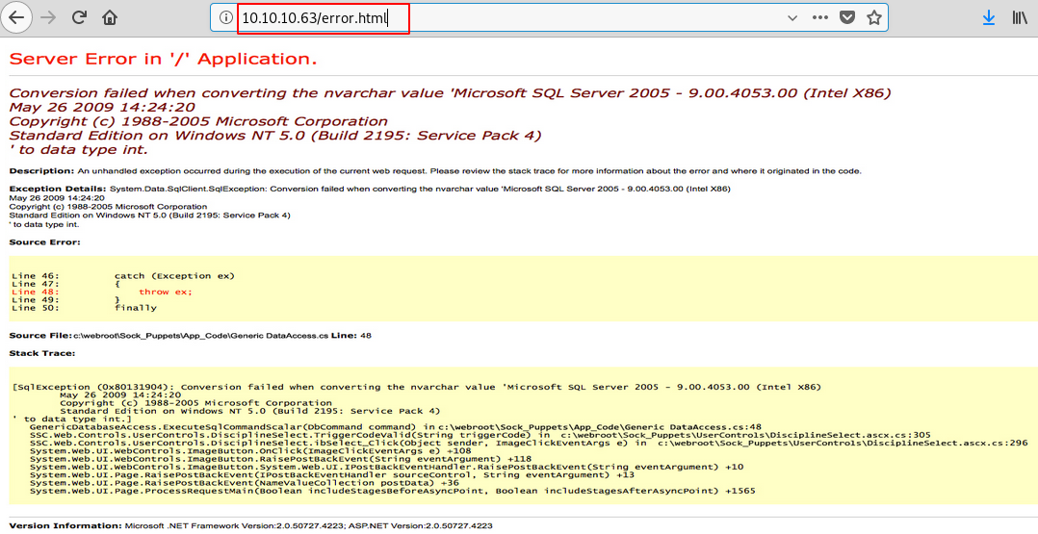Click the "Page.ProcessRequestMain" +1565 stack line

[x=393, y=491]
